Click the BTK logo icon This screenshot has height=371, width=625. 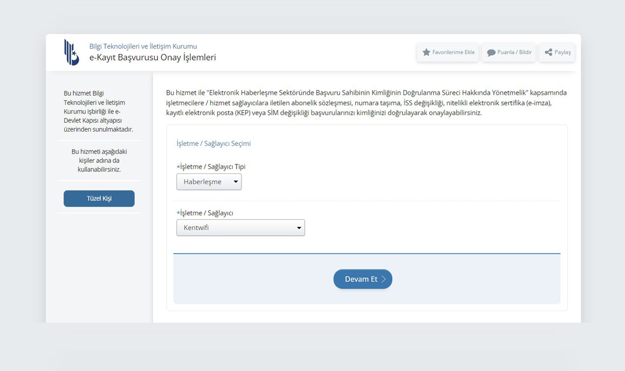[x=71, y=52]
